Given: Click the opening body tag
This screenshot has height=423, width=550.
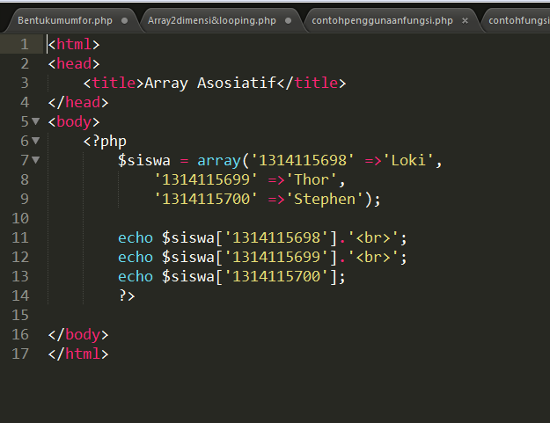Looking at the screenshot, I should pyautogui.click(x=74, y=122).
